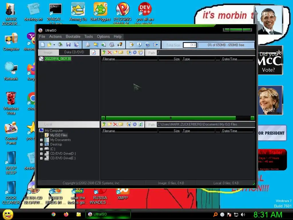Click the Total Size 0KB field

coord(190,45)
